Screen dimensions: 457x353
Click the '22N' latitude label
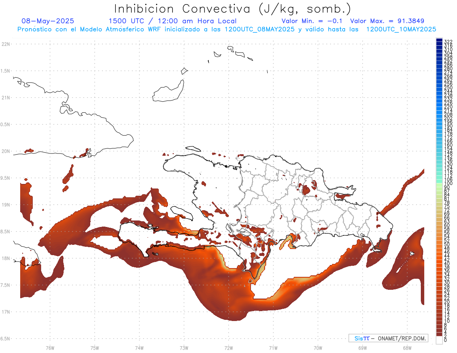[x=6, y=44]
